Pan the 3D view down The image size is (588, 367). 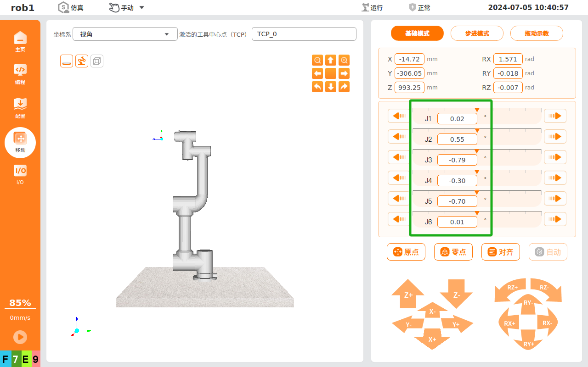[x=331, y=87]
